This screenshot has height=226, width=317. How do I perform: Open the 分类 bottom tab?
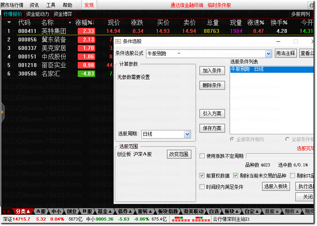tap(23, 211)
